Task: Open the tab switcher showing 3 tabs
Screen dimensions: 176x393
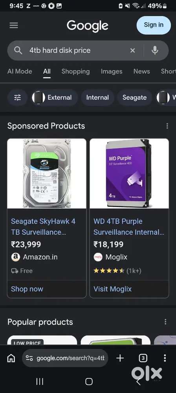Action: (143, 358)
